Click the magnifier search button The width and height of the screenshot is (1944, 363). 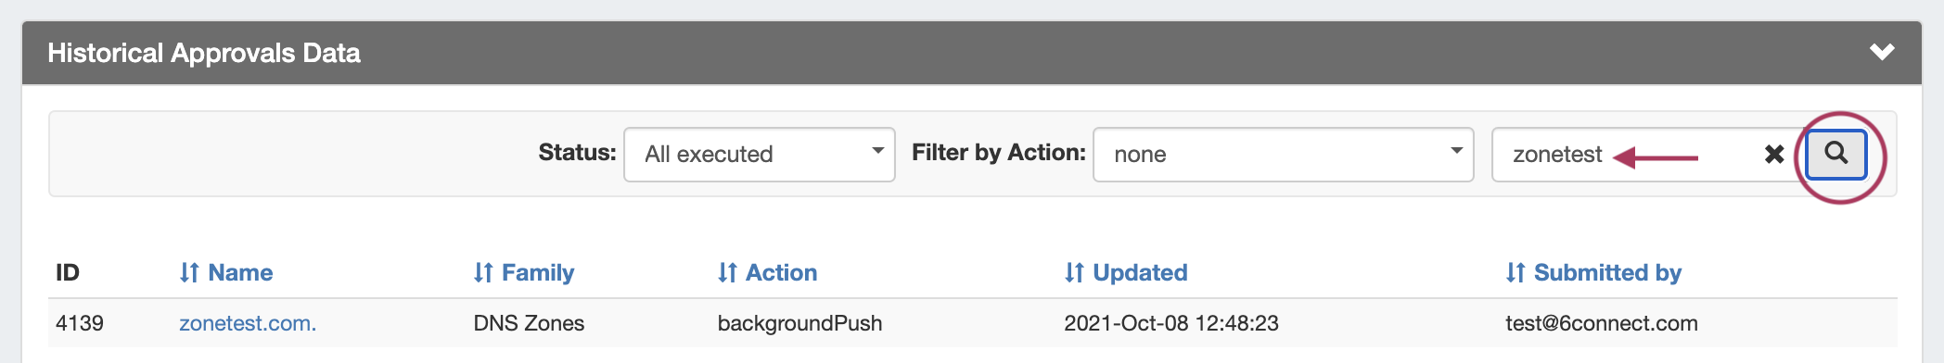(x=1835, y=154)
